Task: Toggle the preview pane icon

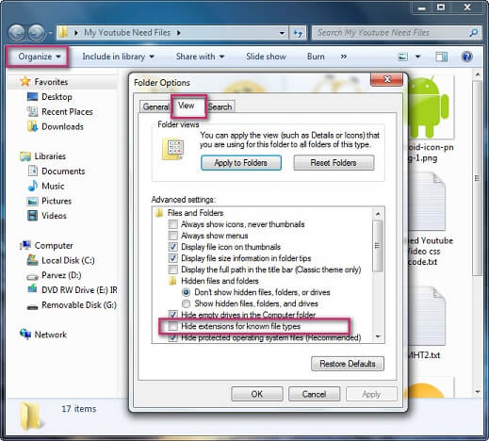Action: [x=442, y=57]
